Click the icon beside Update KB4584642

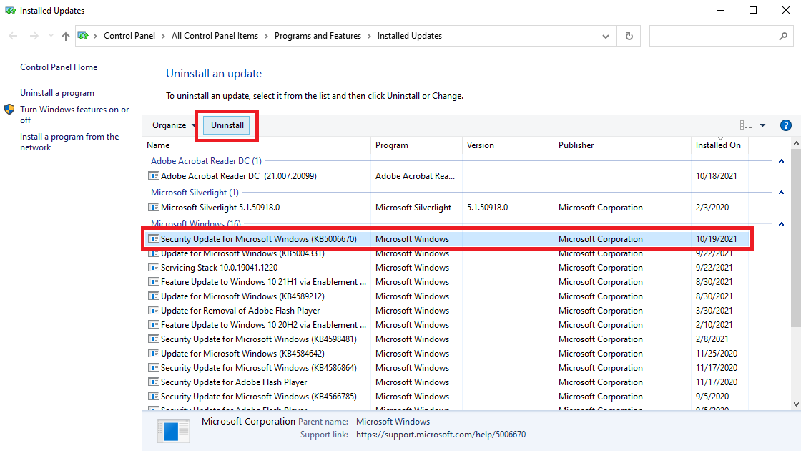(153, 354)
